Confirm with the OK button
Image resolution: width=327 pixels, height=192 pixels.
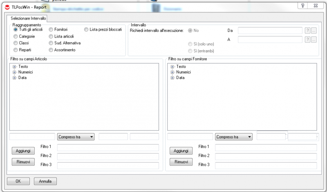coord(18,181)
